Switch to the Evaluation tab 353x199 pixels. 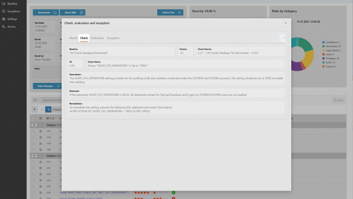[97, 38]
